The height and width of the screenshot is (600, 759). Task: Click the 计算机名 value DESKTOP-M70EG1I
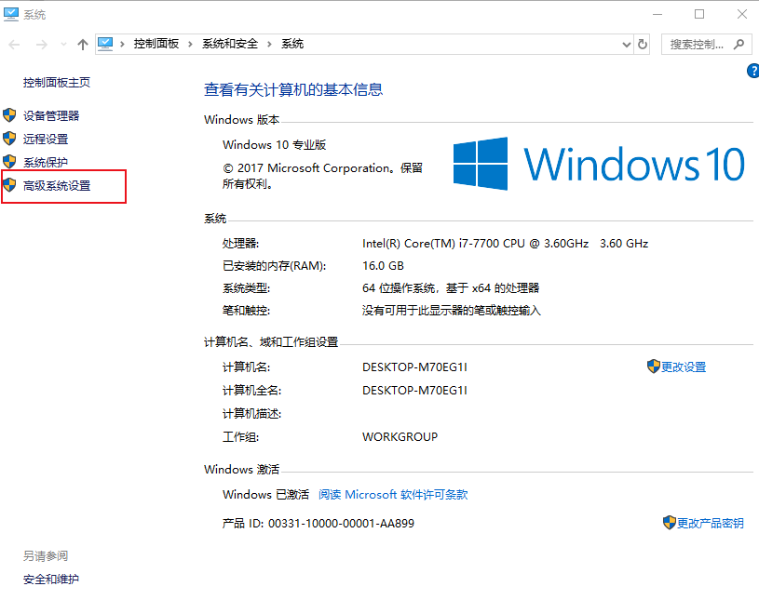point(414,367)
